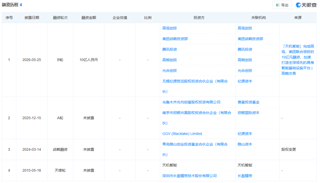This screenshot has width=320, height=183.
Task: Click the 比例 column header
Action: 148,18
